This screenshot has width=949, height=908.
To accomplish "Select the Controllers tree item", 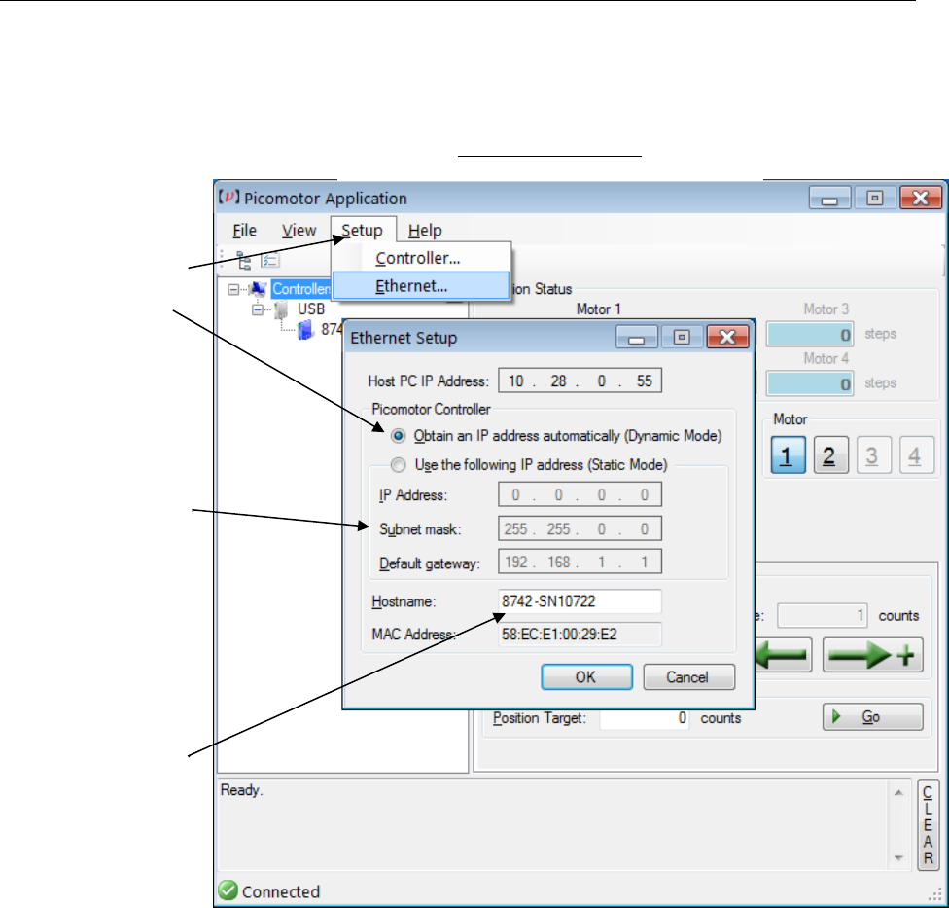I will [x=300, y=289].
